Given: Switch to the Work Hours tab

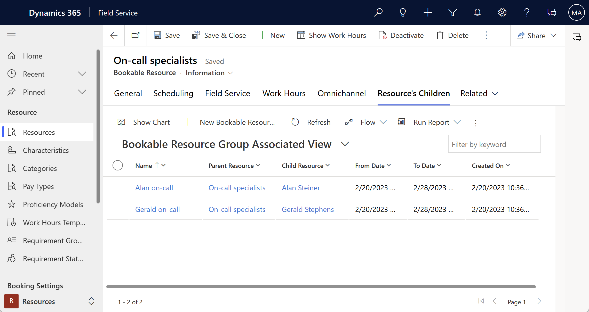Looking at the screenshot, I should [284, 93].
